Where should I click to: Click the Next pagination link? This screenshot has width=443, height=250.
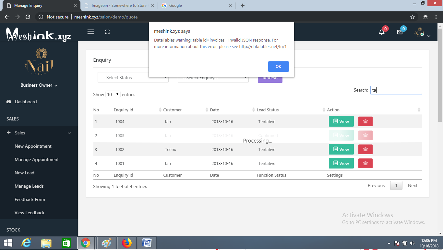(x=413, y=185)
